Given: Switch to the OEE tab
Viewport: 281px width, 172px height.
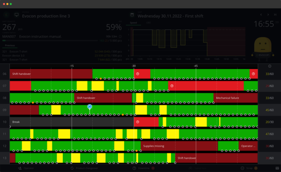Looking at the screenshot, I should pyautogui.click(x=148, y=23).
